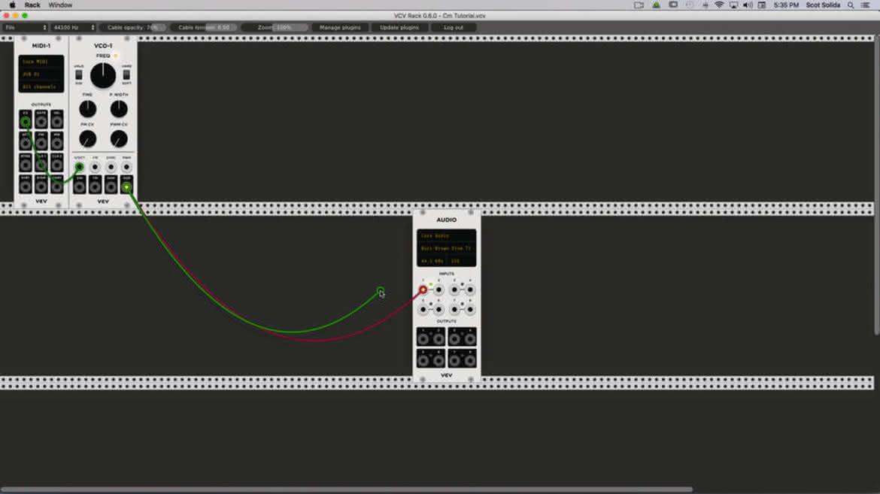Open the Window menu in the menu bar
Image resolution: width=880 pixels, height=494 pixels.
coord(60,5)
